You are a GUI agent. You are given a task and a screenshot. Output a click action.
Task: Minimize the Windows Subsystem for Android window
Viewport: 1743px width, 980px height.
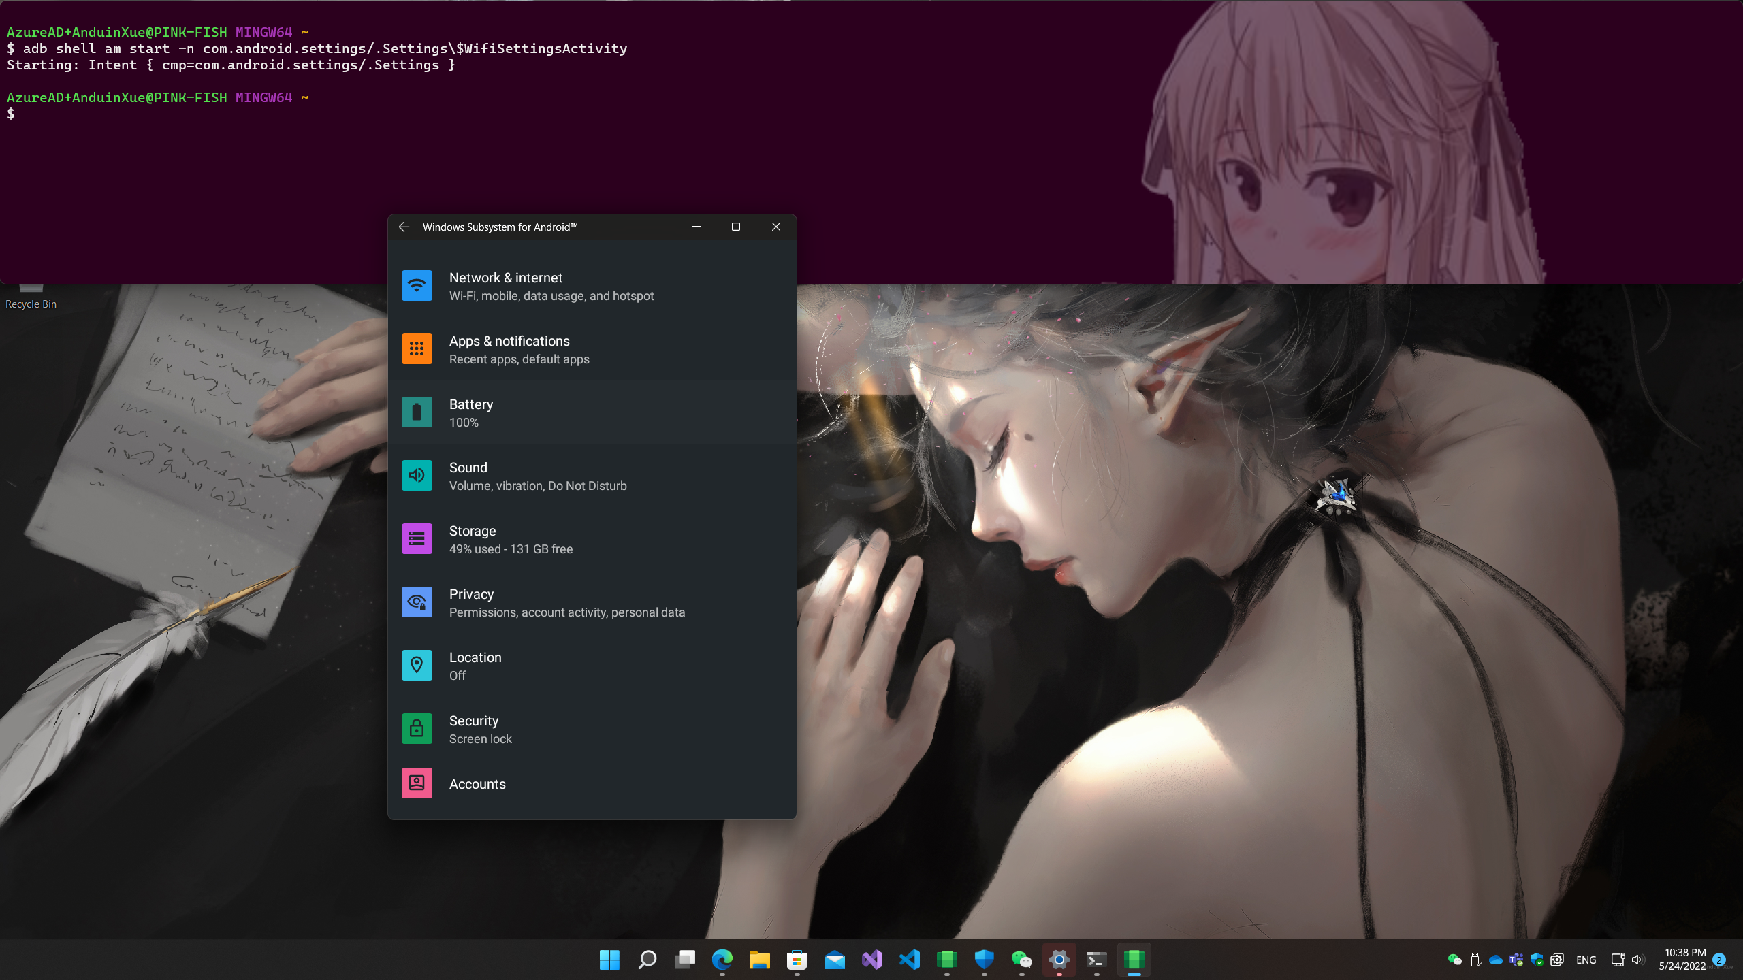click(x=697, y=227)
